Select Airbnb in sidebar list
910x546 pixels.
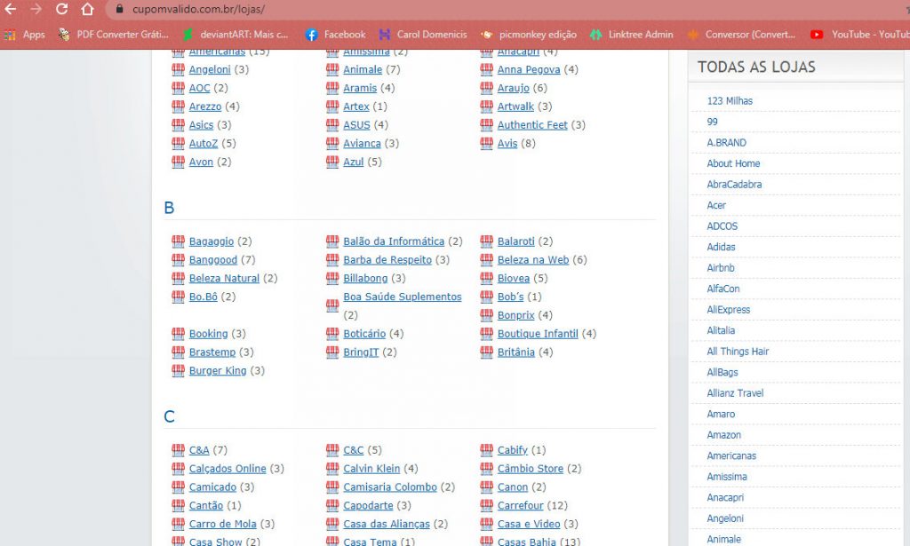pyautogui.click(x=720, y=268)
